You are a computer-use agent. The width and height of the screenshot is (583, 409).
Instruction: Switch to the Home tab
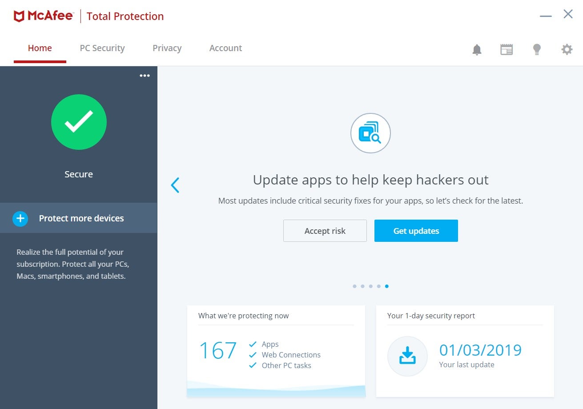40,48
